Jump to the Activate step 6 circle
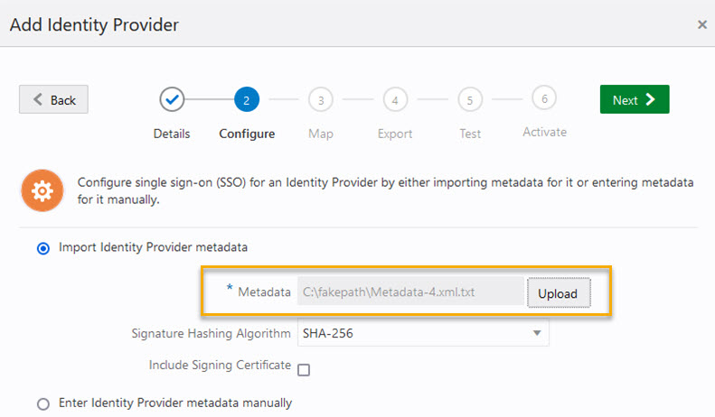This screenshot has width=715, height=417. click(544, 97)
